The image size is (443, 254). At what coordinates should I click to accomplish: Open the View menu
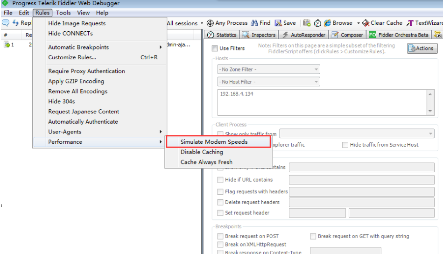(x=84, y=13)
